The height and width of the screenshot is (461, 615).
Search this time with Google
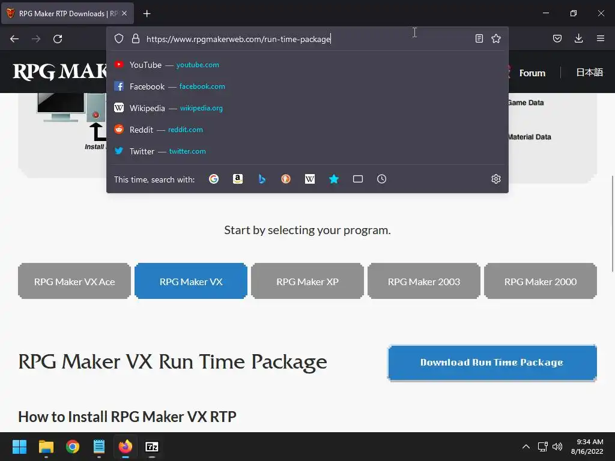click(x=214, y=179)
